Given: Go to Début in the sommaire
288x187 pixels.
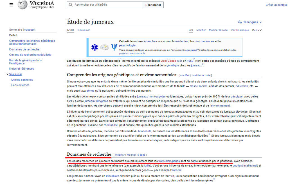Looking at the screenshot, I should (13, 35).
